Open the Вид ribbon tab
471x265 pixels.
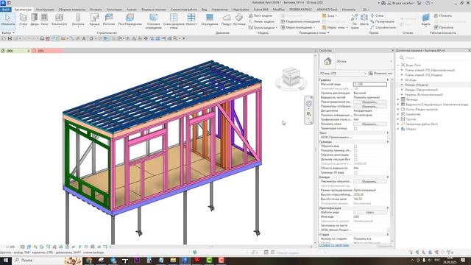[205, 10]
